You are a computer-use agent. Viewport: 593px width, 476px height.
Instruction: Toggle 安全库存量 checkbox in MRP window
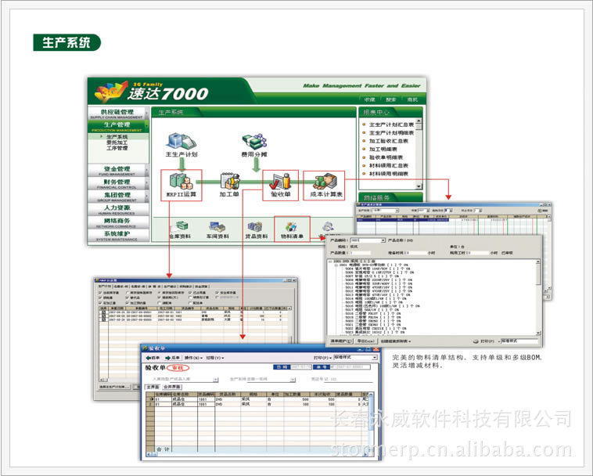click(217, 293)
